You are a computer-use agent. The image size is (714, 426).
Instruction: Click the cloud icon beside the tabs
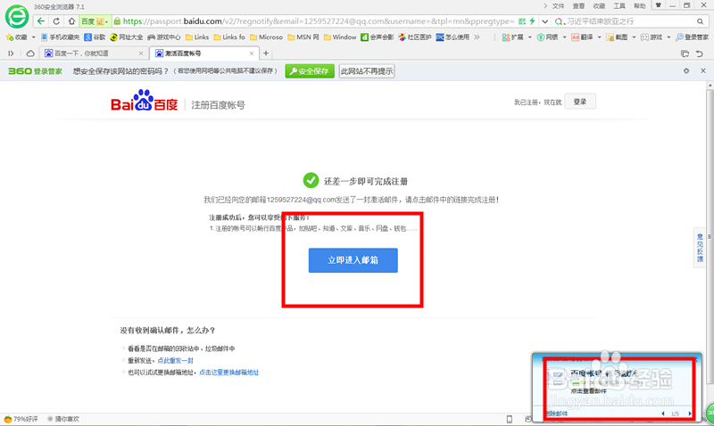click(x=30, y=53)
